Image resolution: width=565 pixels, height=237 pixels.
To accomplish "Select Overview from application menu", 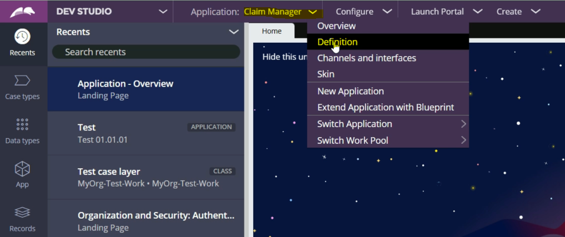I will [x=388, y=26].
